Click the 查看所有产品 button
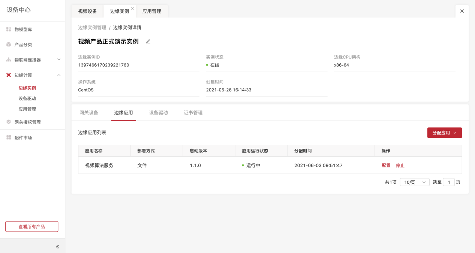The width and height of the screenshot is (475, 253). click(31, 226)
